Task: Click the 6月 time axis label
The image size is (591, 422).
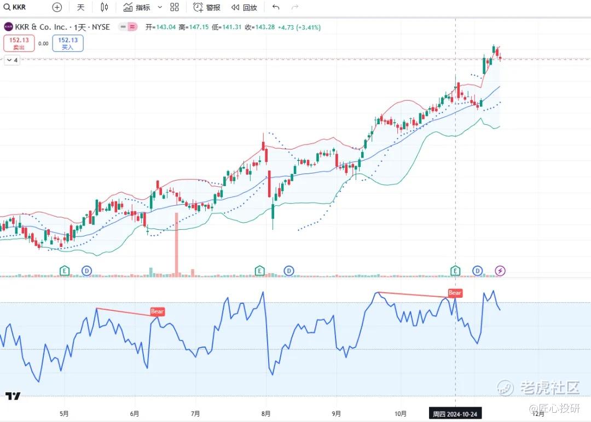Action: tap(134, 414)
